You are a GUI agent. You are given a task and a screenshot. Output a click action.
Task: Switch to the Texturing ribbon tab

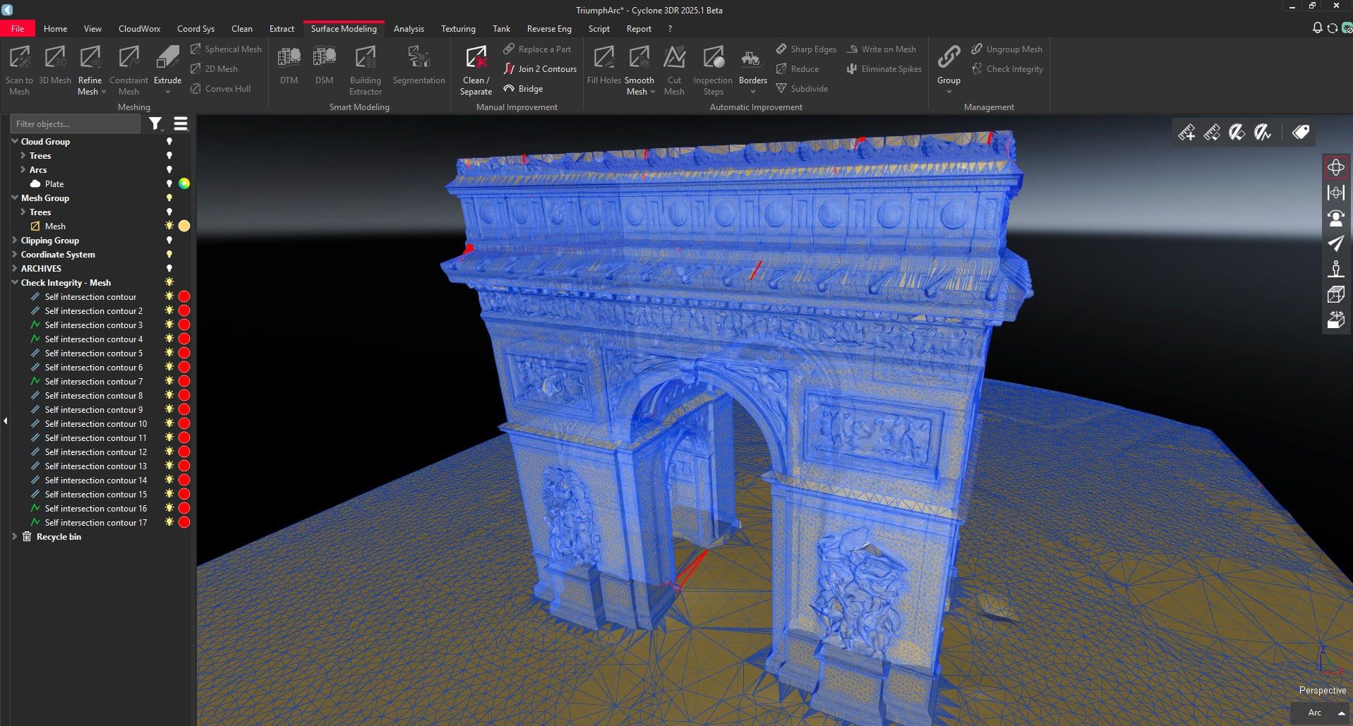457,28
